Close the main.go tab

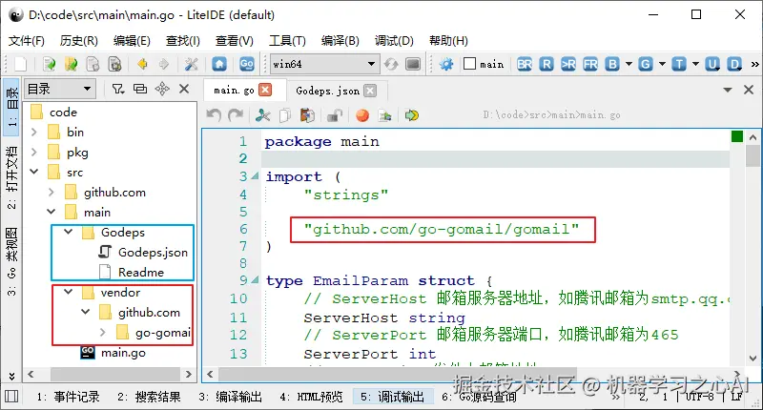point(265,90)
